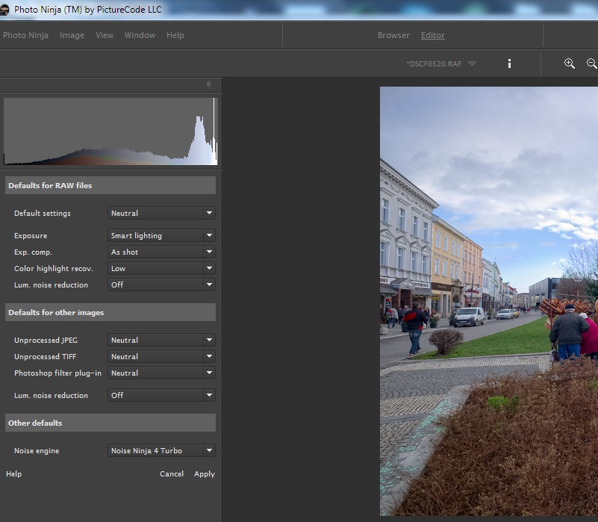598x522 pixels.
Task: Expand the DSCF0520.RAF file dropdown arrow
Action: (x=472, y=64)
